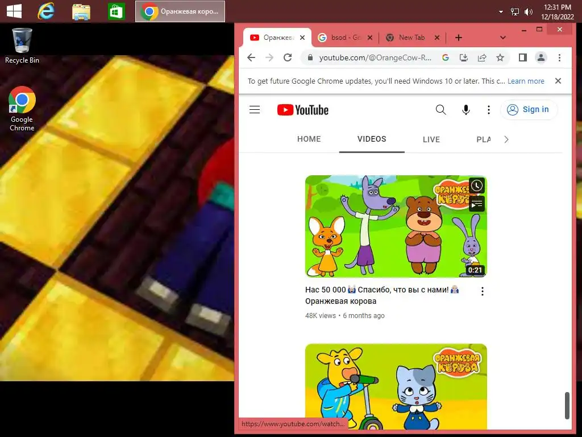Image resolution: width=582 pixels, height=437 pixels.
Task: Open the Recycle Bin desktop icon
Action: [x=22, y=46]
